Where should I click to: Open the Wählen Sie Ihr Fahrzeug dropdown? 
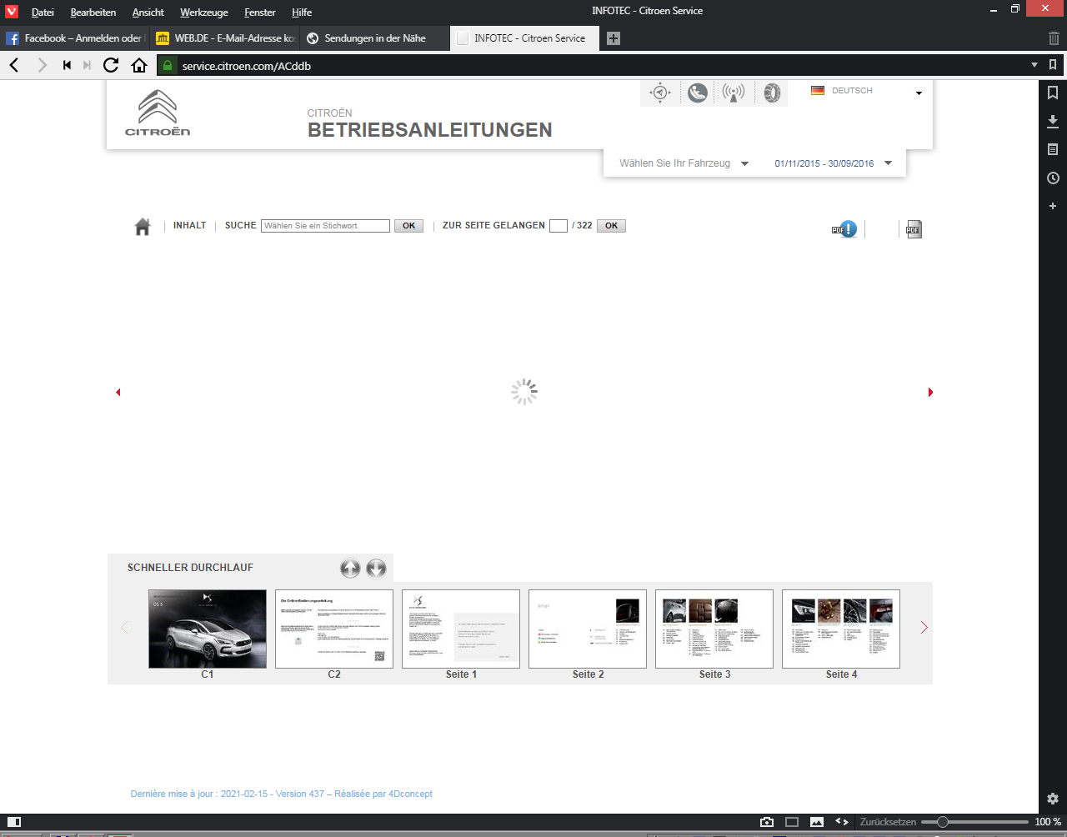pos(684,163)
